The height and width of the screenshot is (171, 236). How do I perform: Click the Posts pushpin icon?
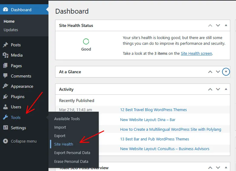point(5,45)
